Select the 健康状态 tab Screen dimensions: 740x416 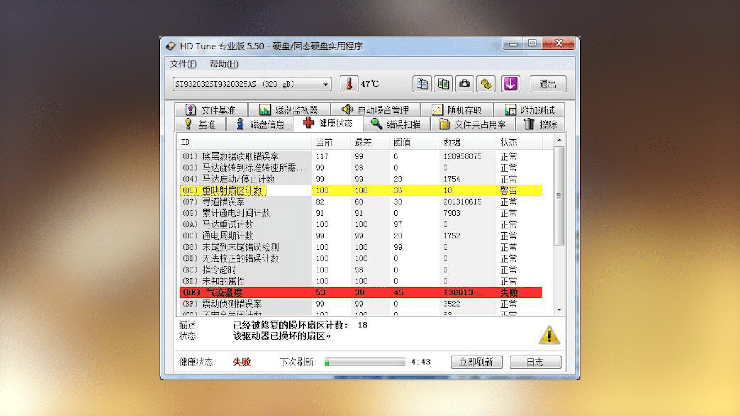tap(328, 123)
